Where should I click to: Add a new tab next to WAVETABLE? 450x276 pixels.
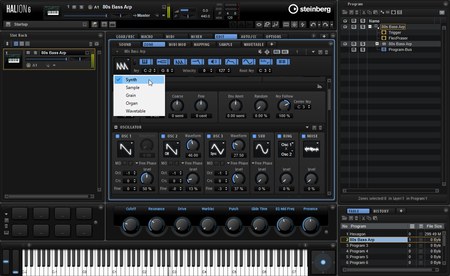(x=272, y=44)
